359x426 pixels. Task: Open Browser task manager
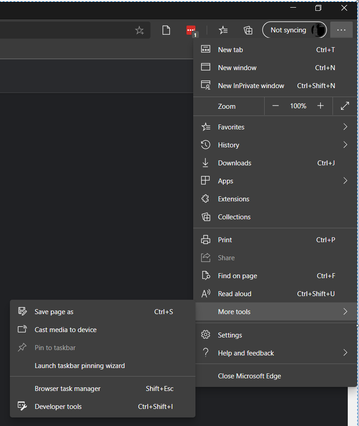coord(102,389)
